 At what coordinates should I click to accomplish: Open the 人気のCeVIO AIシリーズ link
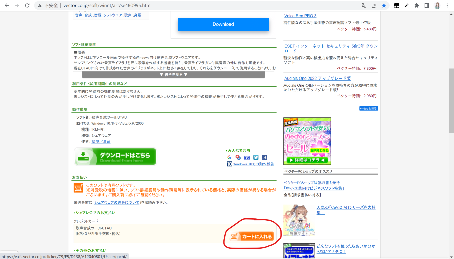[x=346, y=210]
